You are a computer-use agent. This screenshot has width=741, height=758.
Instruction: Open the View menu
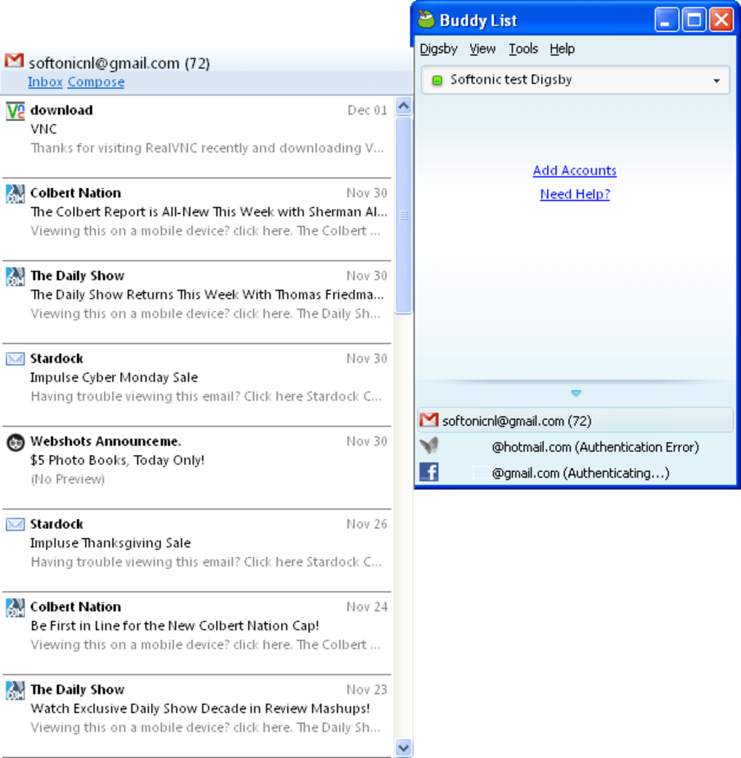tap(482, 49)
